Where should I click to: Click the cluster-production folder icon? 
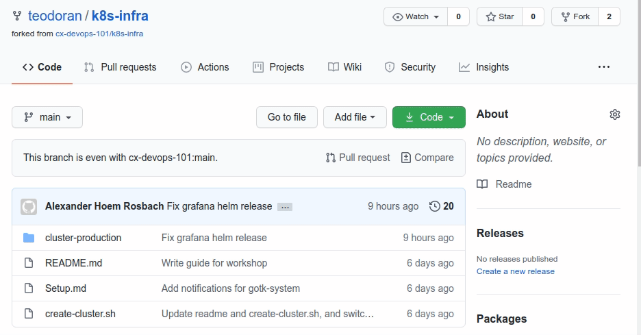coord(29,238)
